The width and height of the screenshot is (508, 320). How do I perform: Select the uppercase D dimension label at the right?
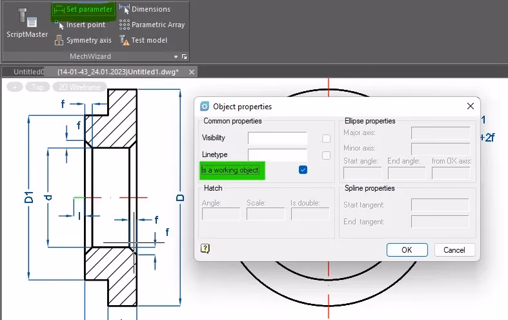tap(180, 198)
